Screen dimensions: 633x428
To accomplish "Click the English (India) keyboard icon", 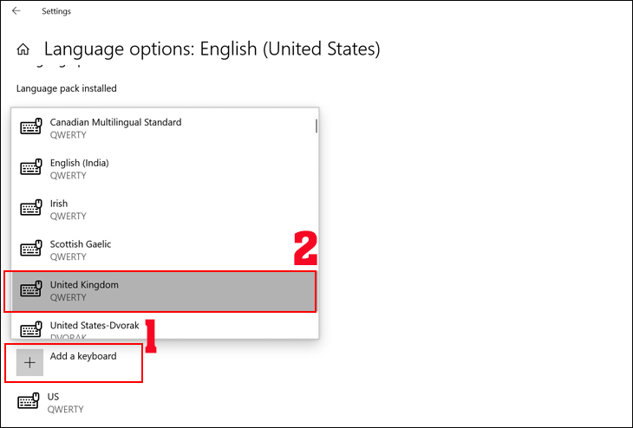I will [x=31, y=169].
